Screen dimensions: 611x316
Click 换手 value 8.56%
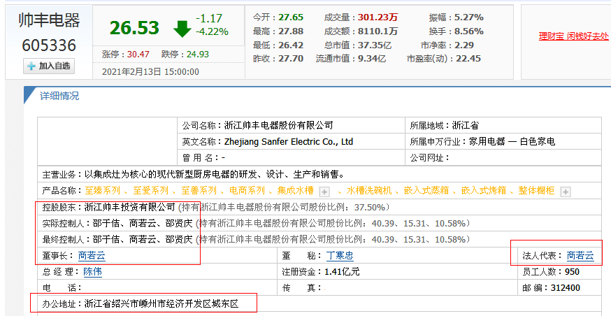pyautogui.click(x=469, y=31)
